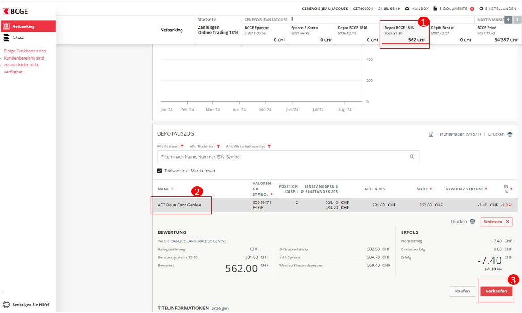Open the Mailbox envelope link
The height and width of the screenshot is (313, 522).
click(x=416, y=9)
